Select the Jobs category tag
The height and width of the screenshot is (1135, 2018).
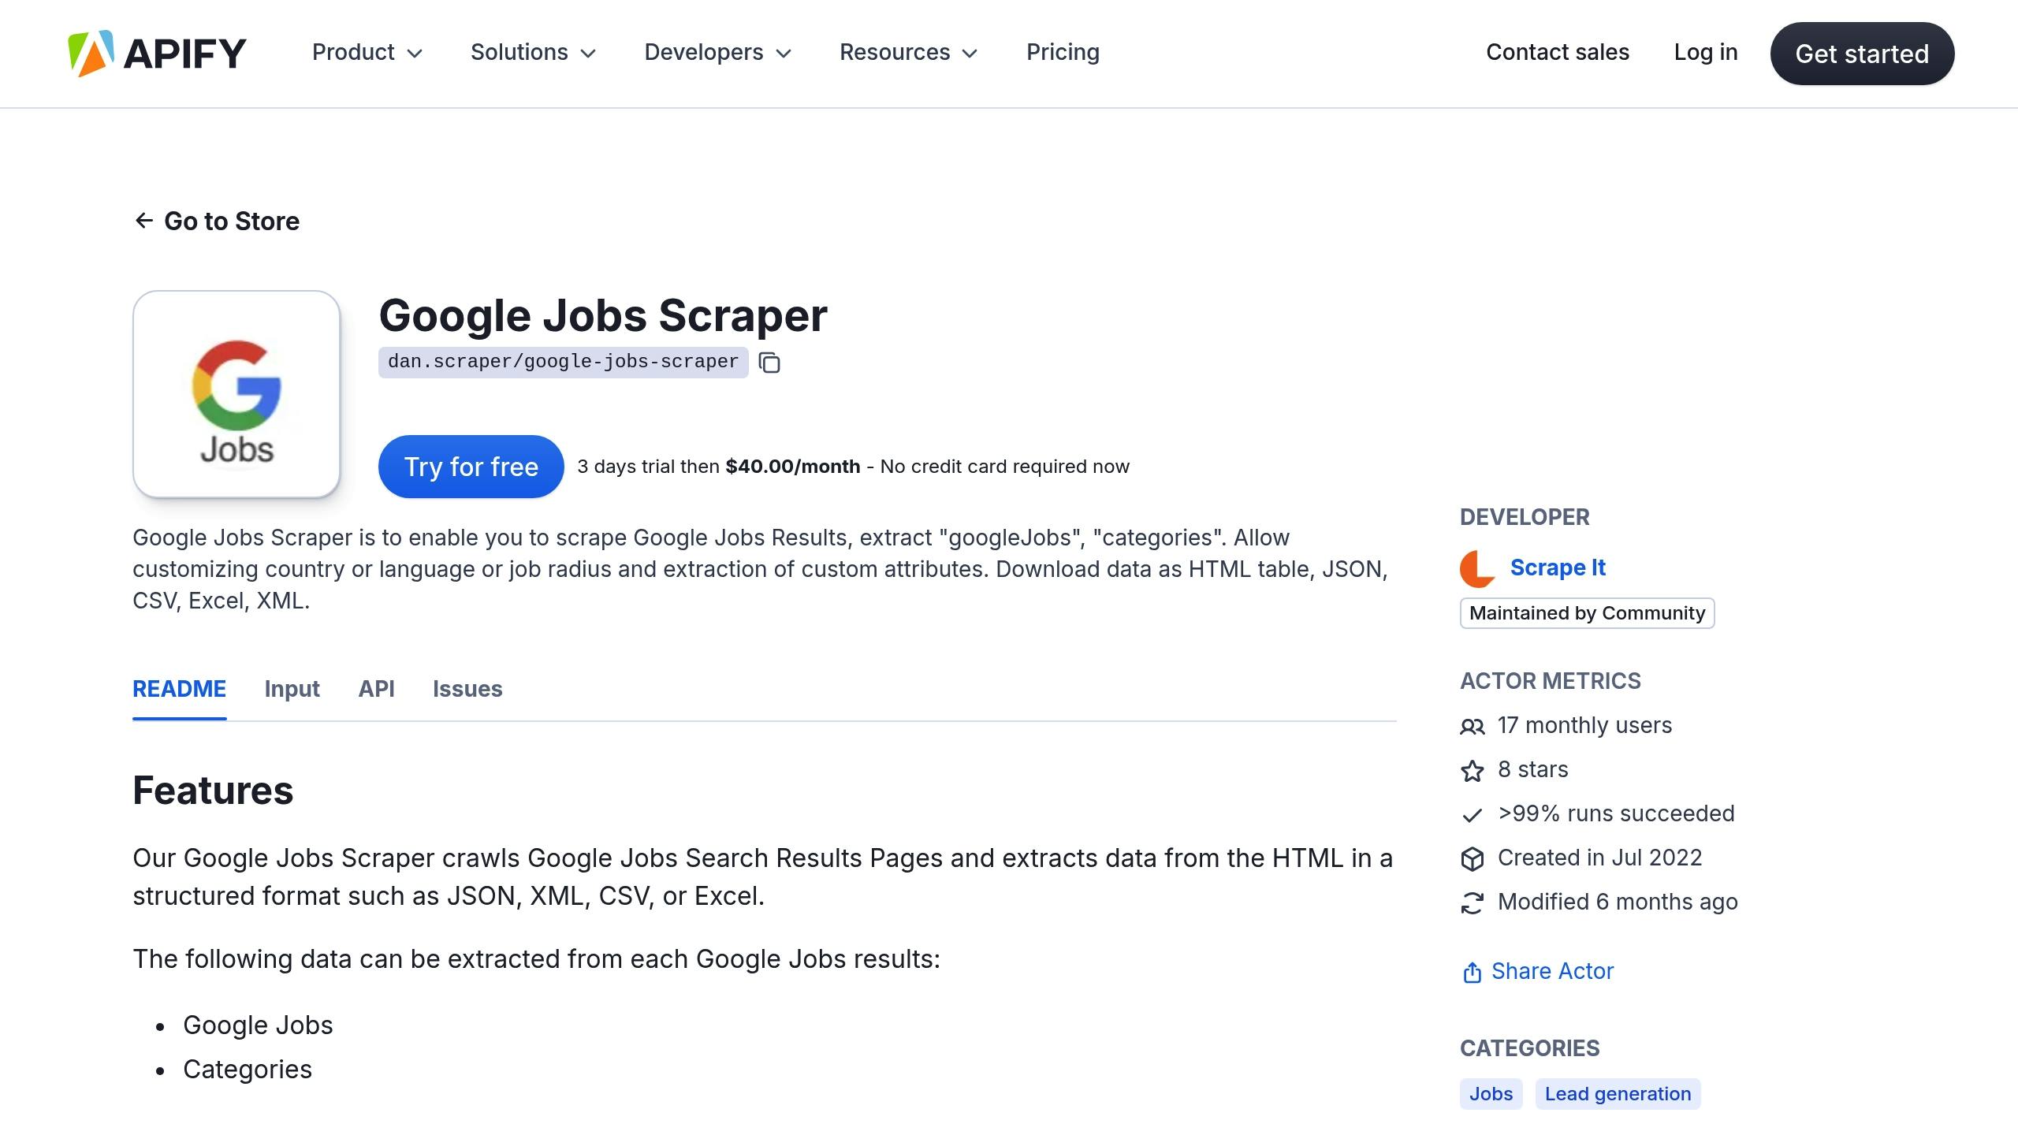(x=1490, y=1093)
